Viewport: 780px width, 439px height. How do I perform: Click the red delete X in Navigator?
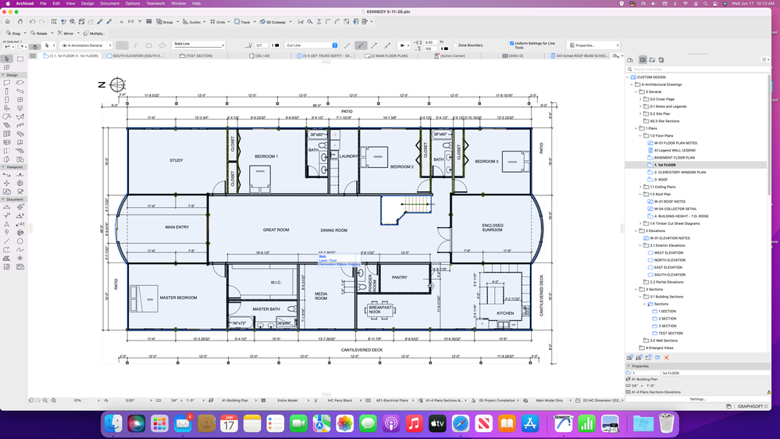pos(667,358)
